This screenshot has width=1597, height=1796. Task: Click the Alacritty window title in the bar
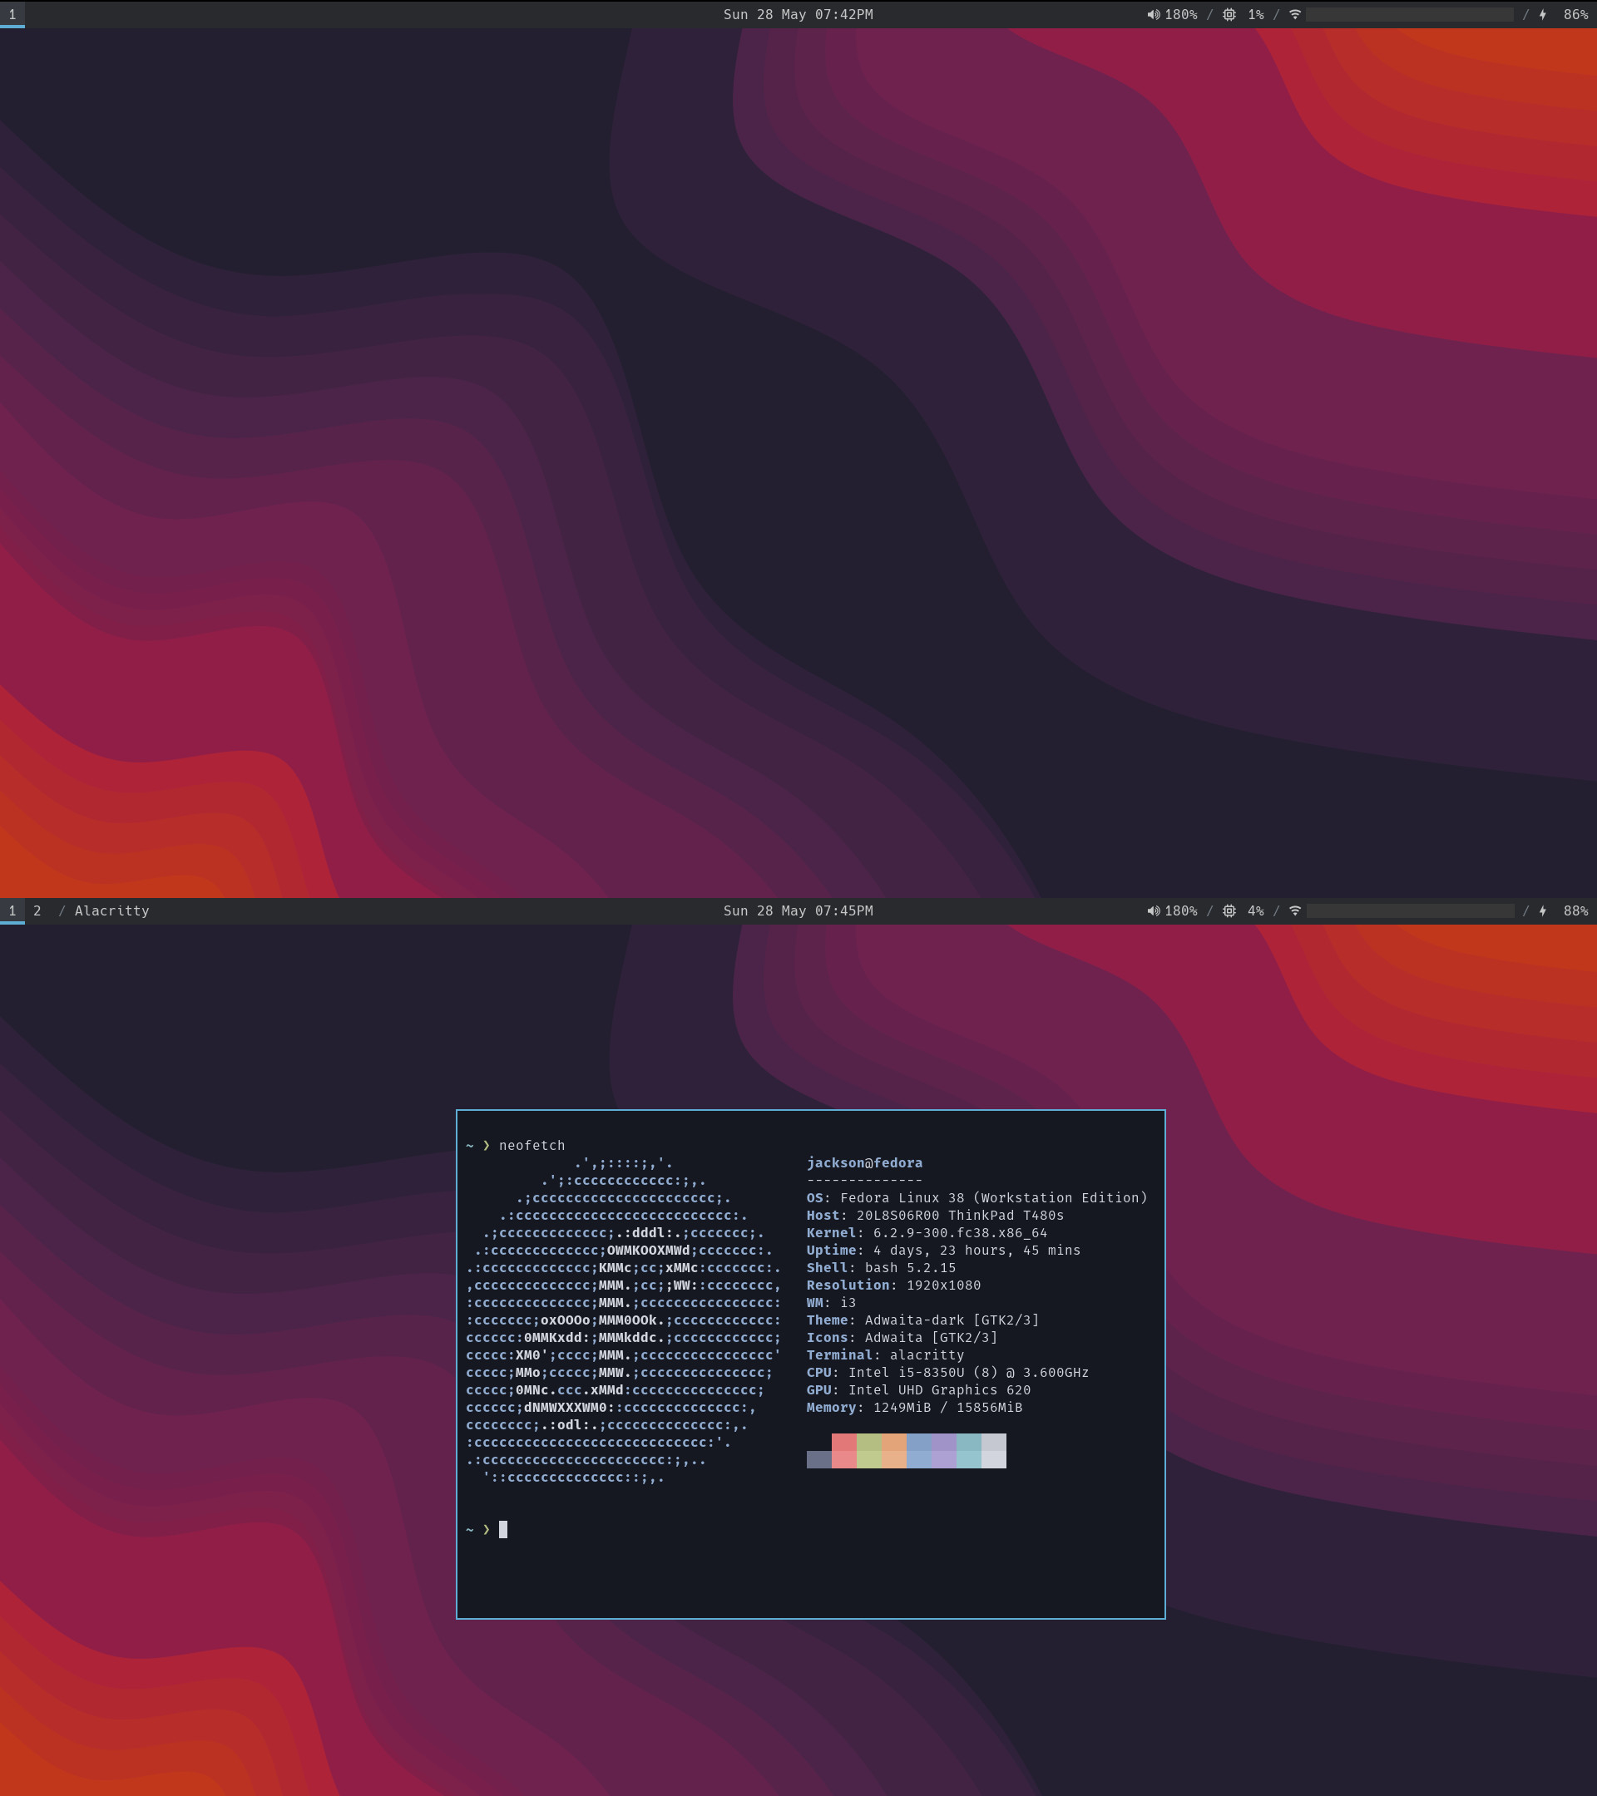pos(111,911)
